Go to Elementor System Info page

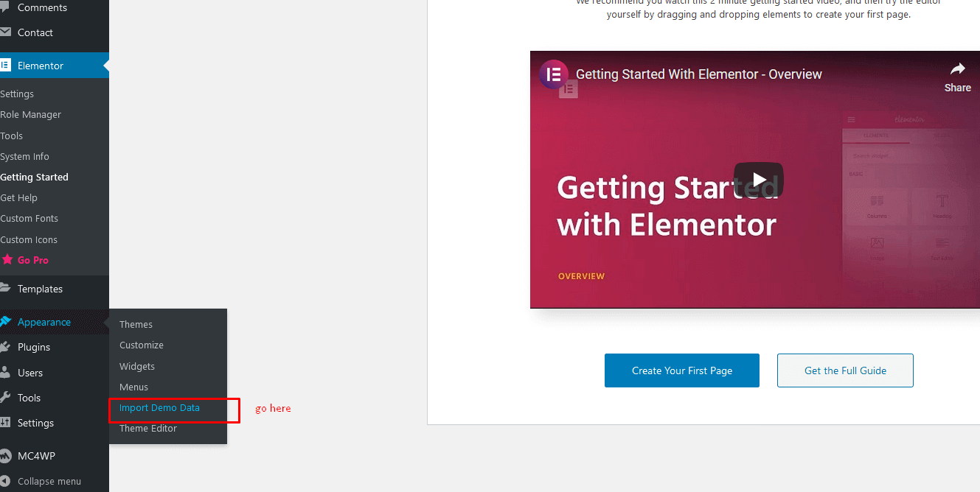pyautogui.click(x=25, y=157)
